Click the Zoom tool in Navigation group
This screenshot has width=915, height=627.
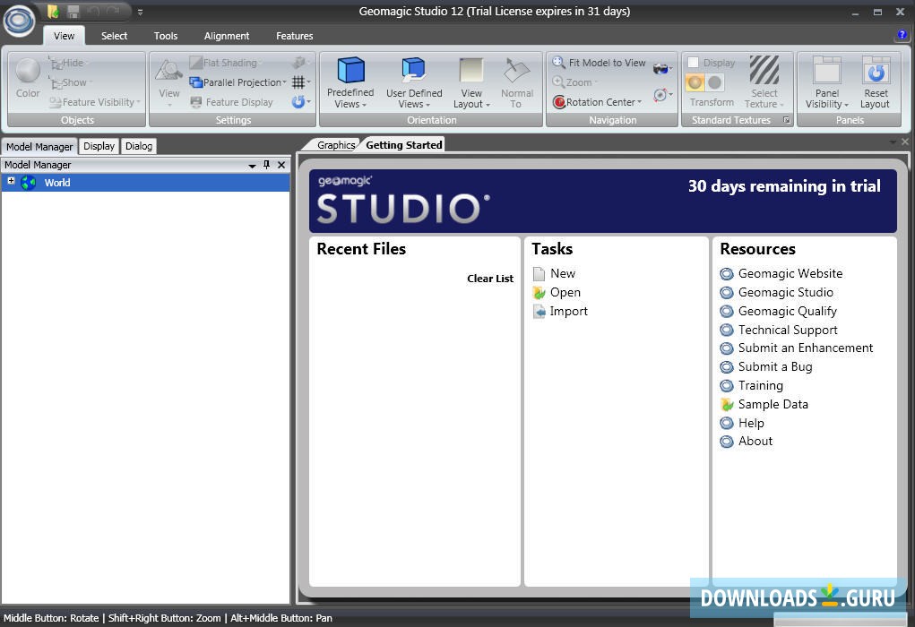click(x=574, y=82)
